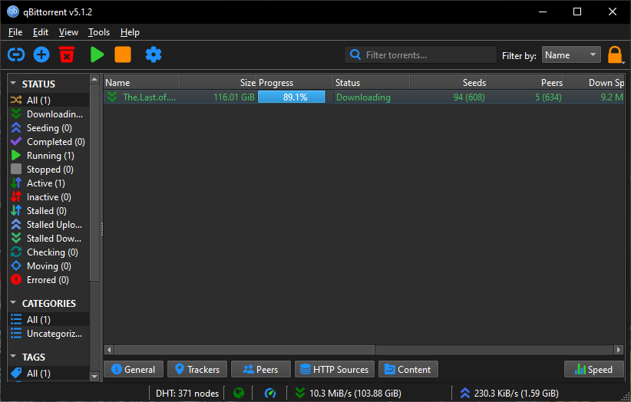Select the Stopped (0) filter

point(48,170)
